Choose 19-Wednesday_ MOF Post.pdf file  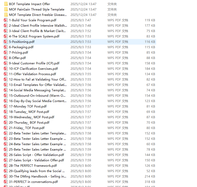[x=32, y=117]
